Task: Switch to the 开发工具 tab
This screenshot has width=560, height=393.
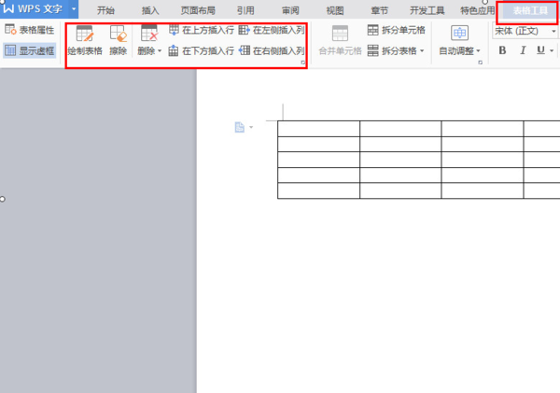Action: (427, 10)
